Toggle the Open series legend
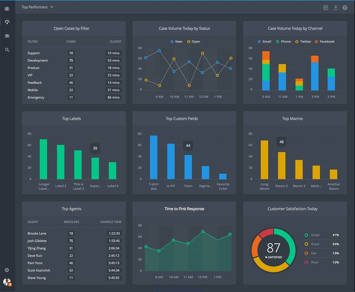This screenshot has height=292, width=355. 193,42
